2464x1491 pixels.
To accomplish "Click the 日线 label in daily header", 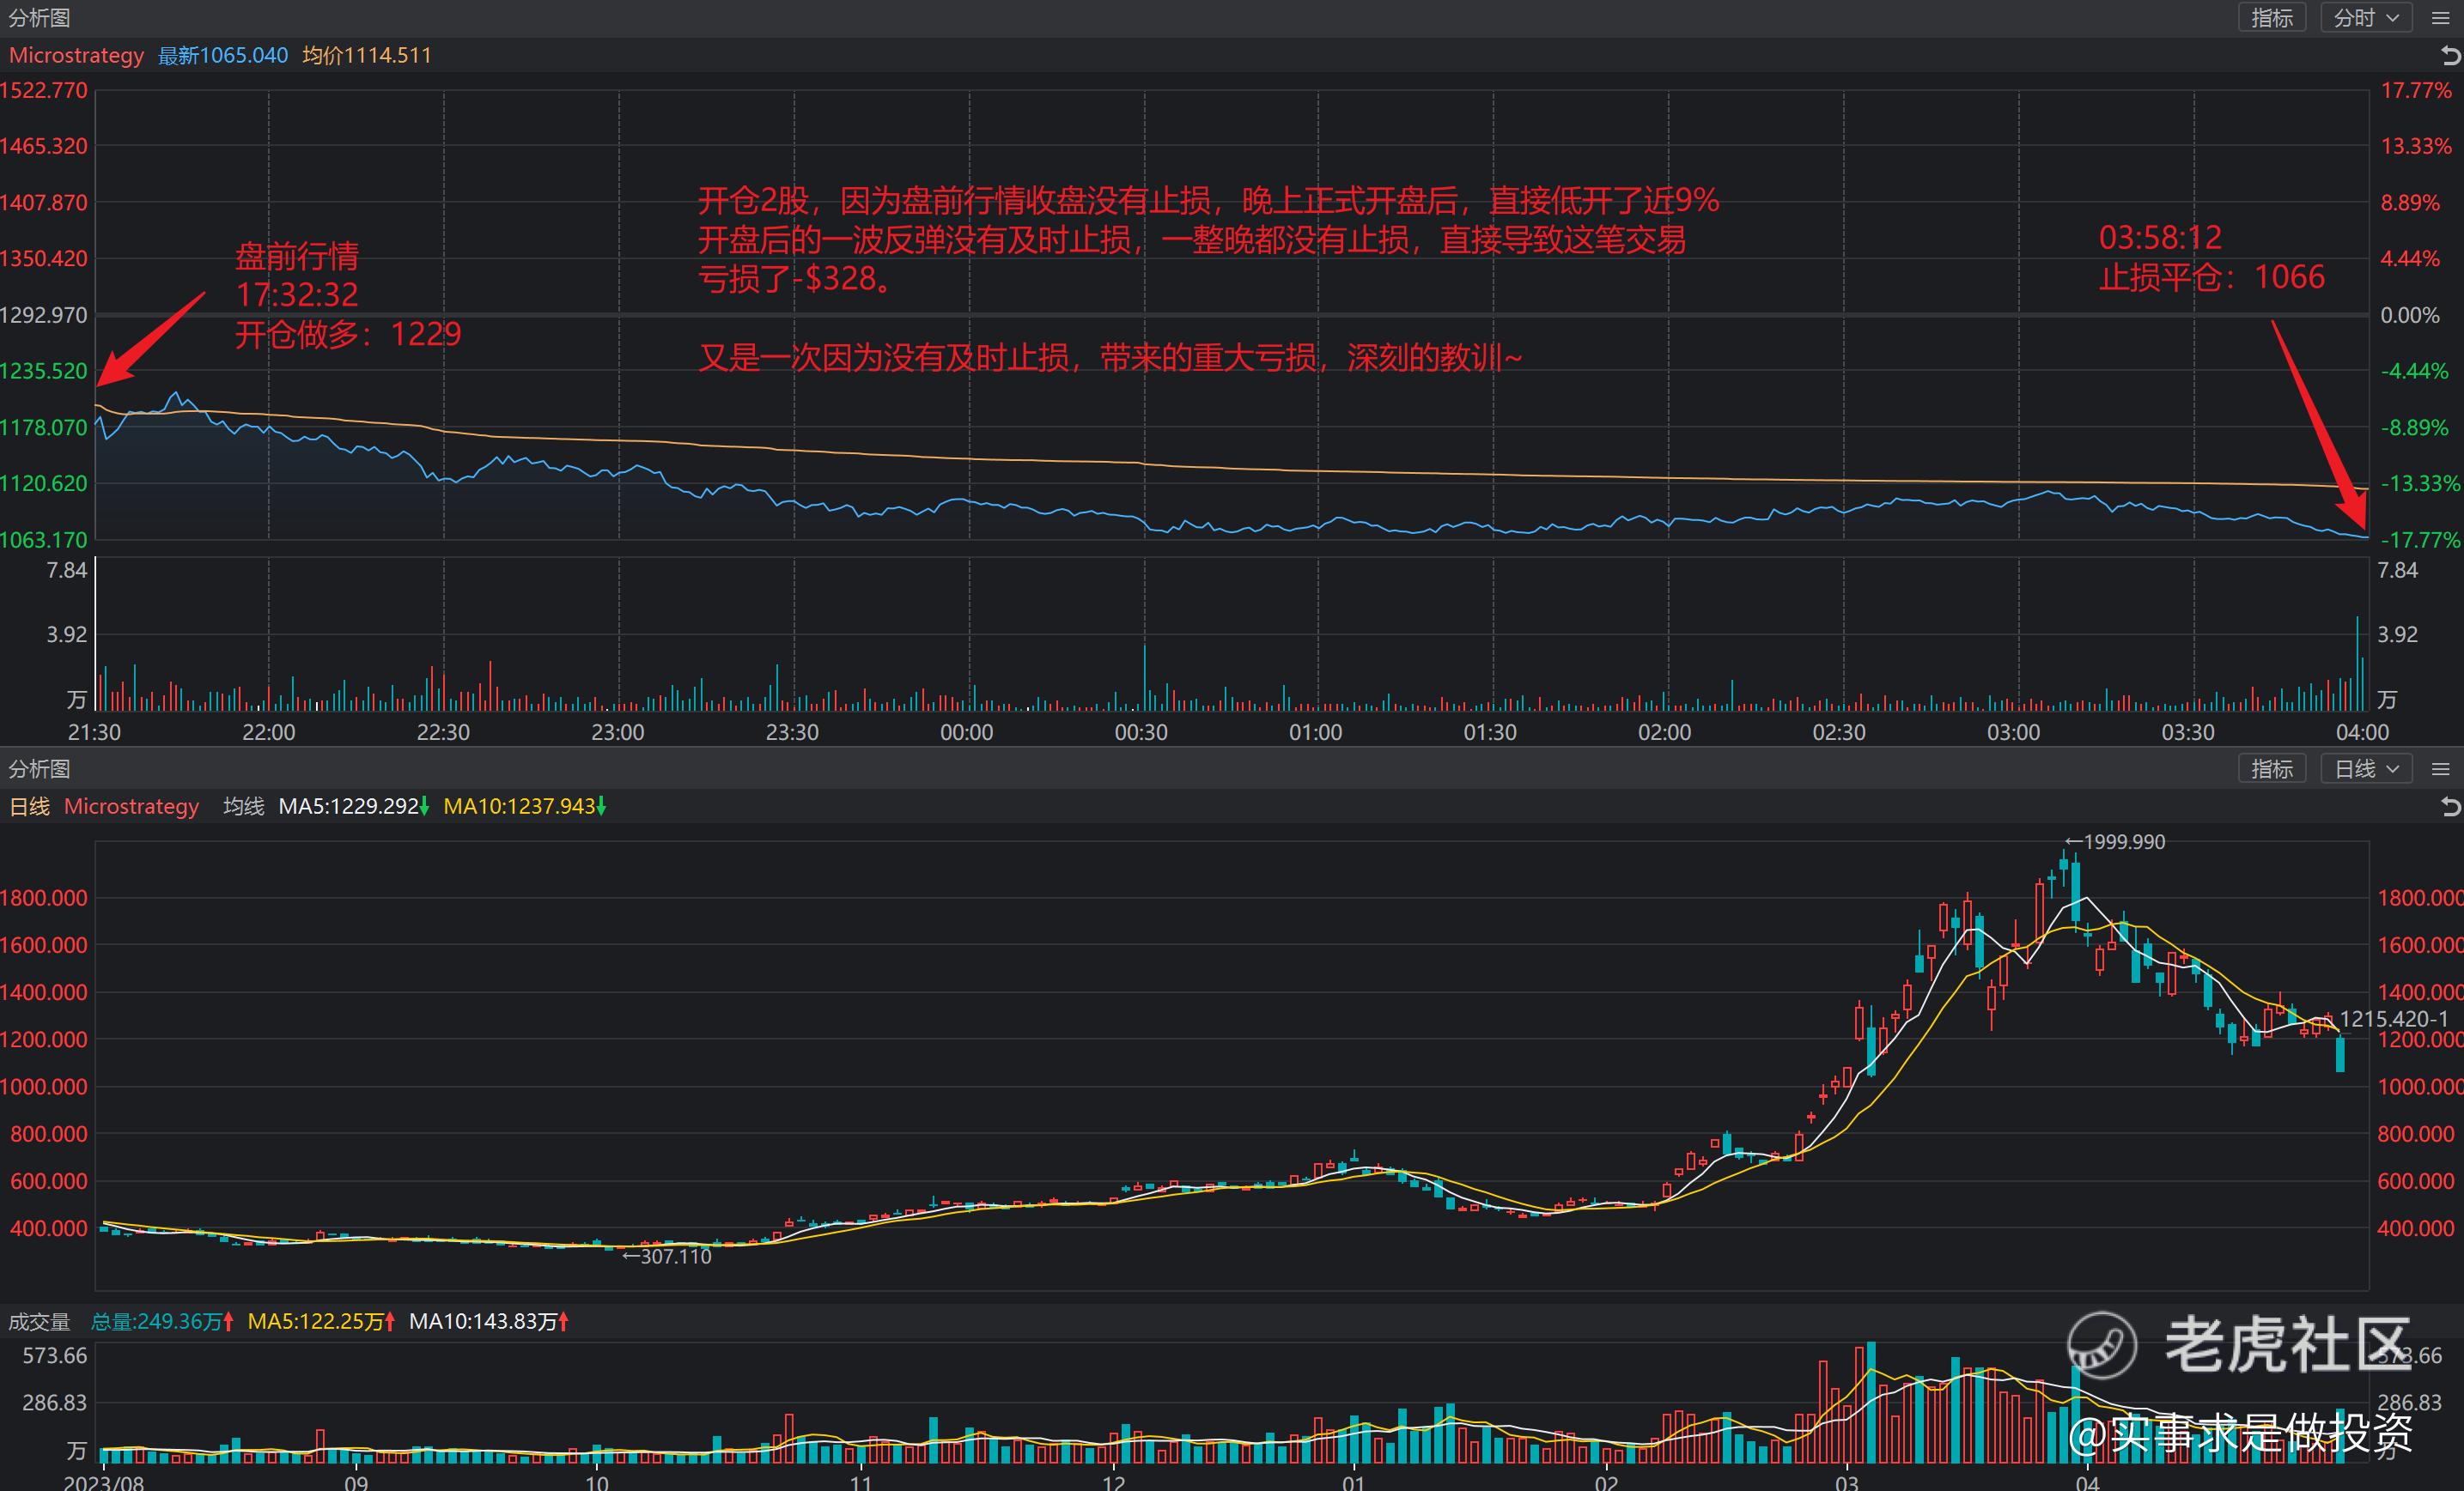I will click(x=29, y=805).
